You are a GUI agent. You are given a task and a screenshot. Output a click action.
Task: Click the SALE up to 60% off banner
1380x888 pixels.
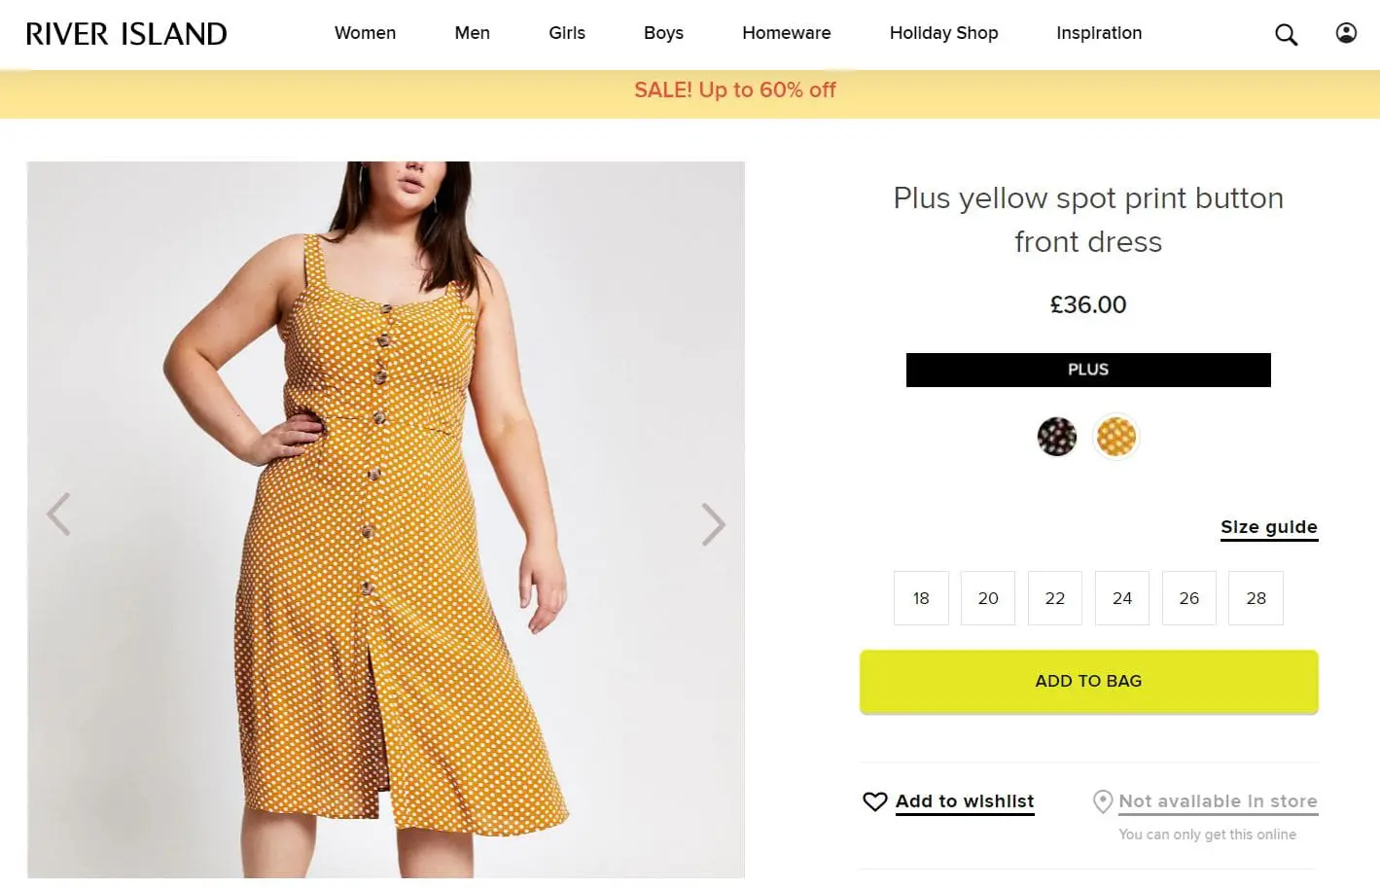point(735,90)
